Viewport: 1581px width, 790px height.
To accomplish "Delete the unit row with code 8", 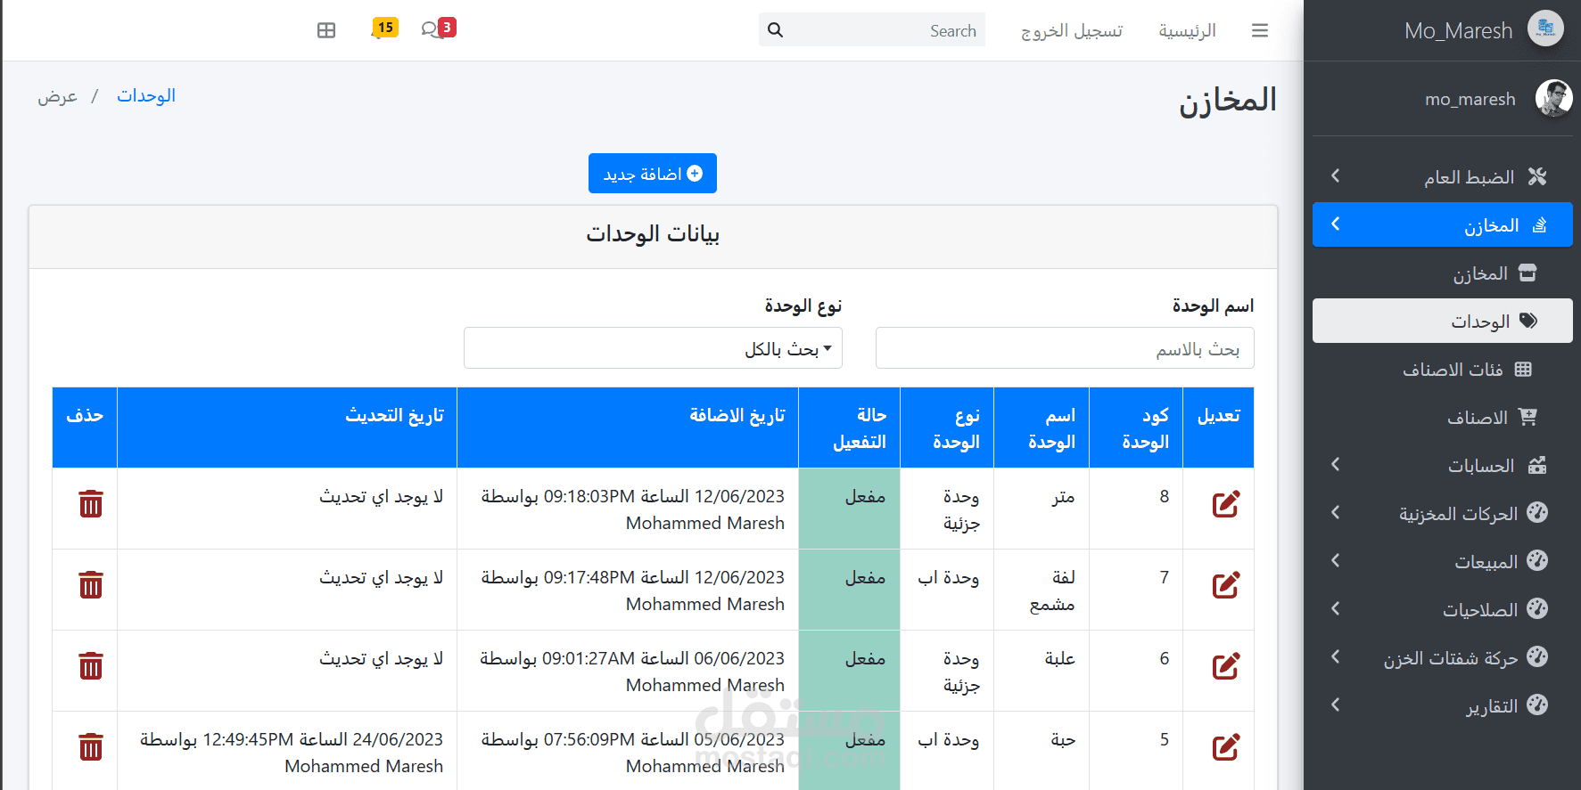I will tap(91, 504).
